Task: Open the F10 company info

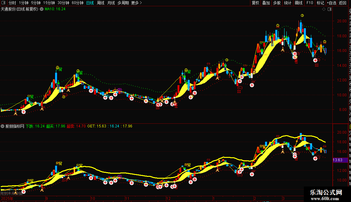Action: 310,3
